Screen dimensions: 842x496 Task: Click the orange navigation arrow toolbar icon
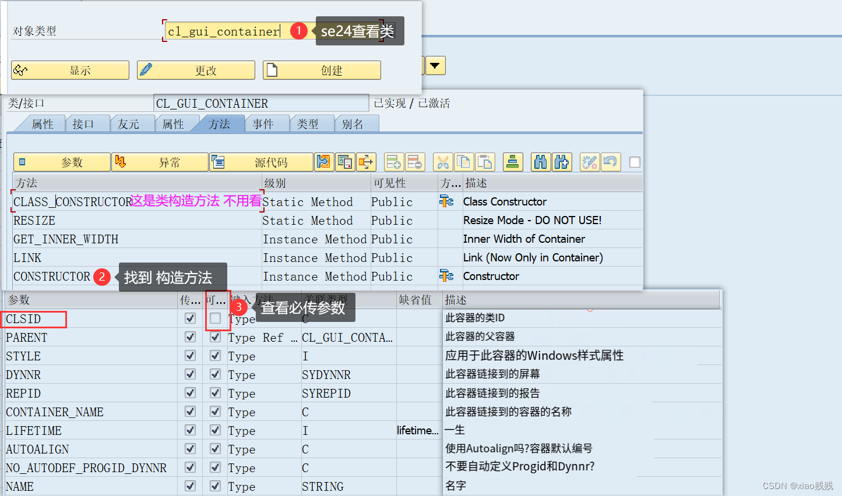tap(367, 162)
